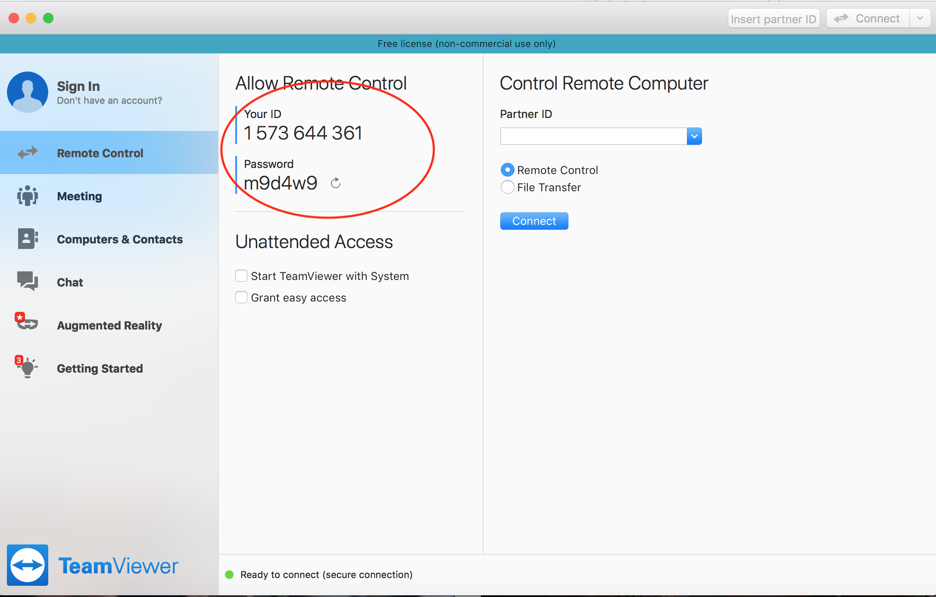Click the "Don't have an account?" link

tap(109, 101)
